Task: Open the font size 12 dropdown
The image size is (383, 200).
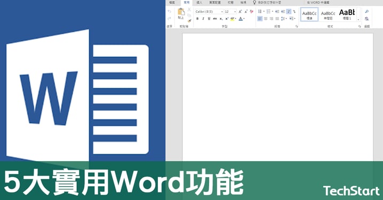Action: 230,12
